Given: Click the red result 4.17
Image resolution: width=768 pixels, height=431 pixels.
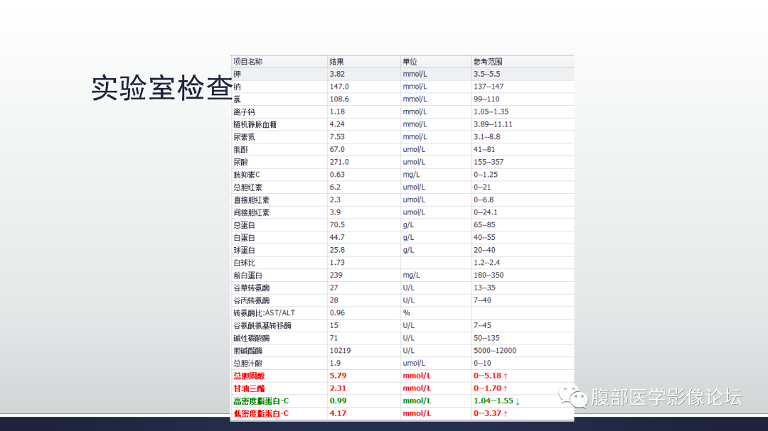Looking at the screenshot, I should pos(338,414).
